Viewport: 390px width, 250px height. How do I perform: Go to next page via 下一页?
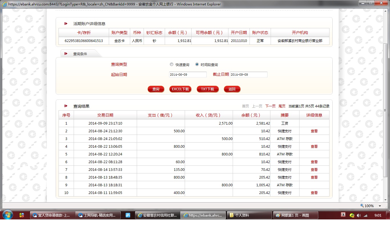pos(270,106)
